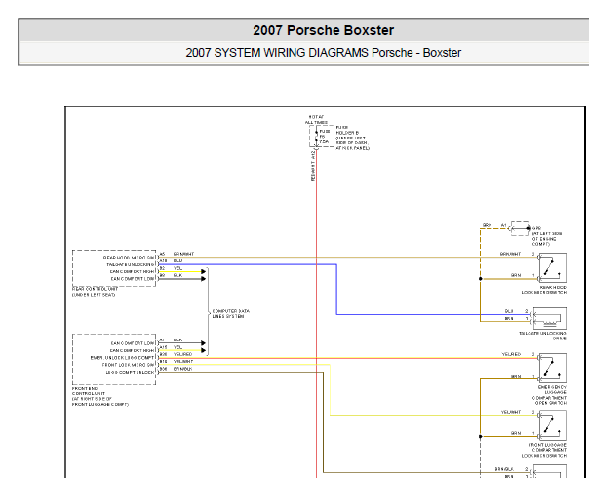Click the emergency luggage compartment open switch symbol
Screen dimensions: 589x478
pyautogui.click(x=552, y=368)
